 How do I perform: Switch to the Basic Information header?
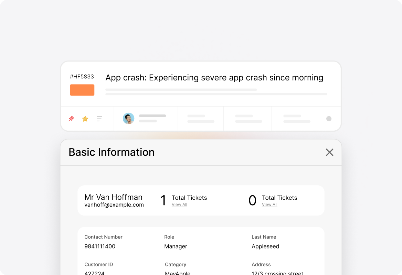112,152
